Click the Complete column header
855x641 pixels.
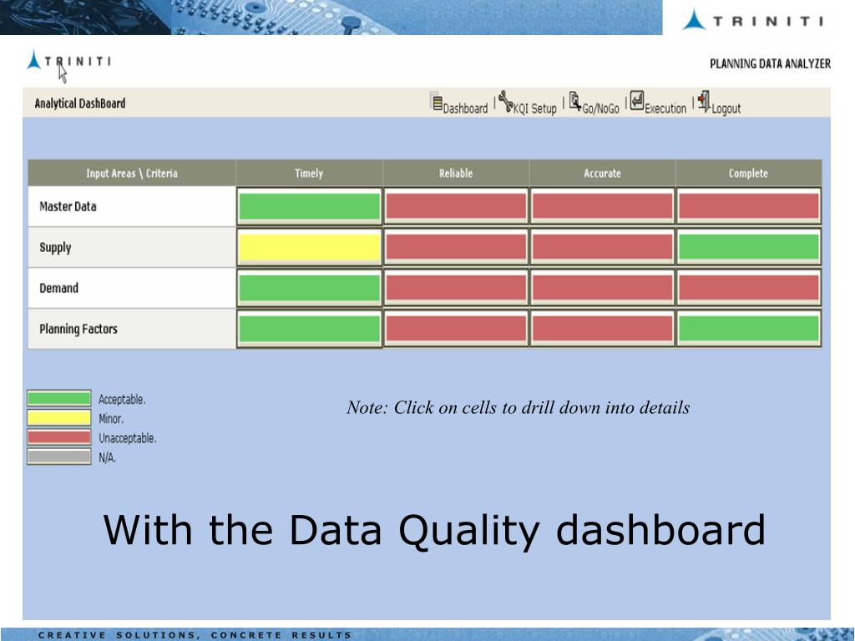(748, 174)
